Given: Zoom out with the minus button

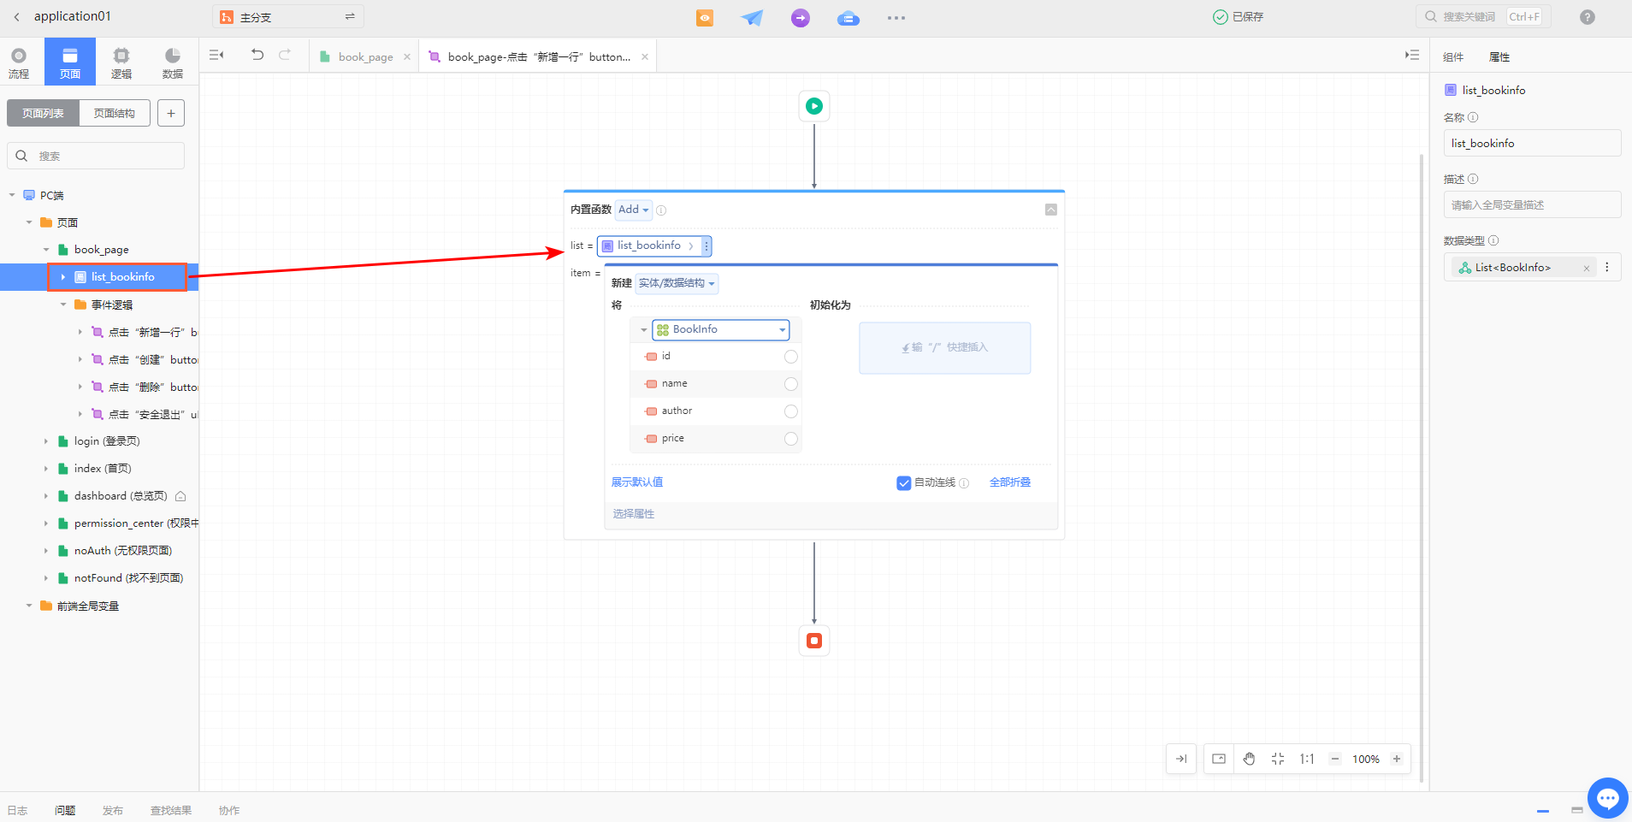Looking at the screenshot, I should click(1335, 759).
